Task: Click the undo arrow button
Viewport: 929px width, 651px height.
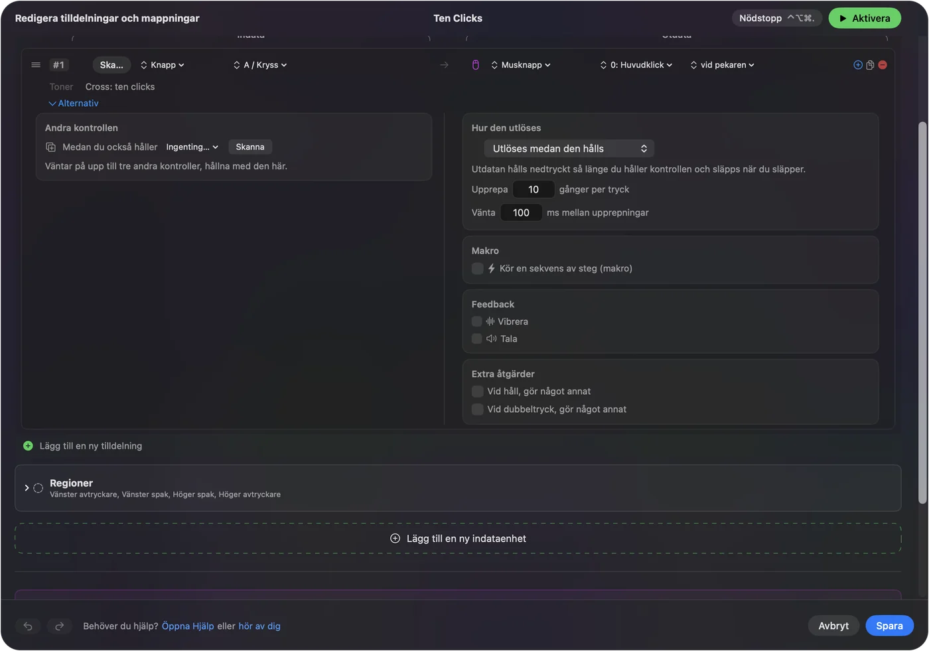Action: (x=28, y=626)
